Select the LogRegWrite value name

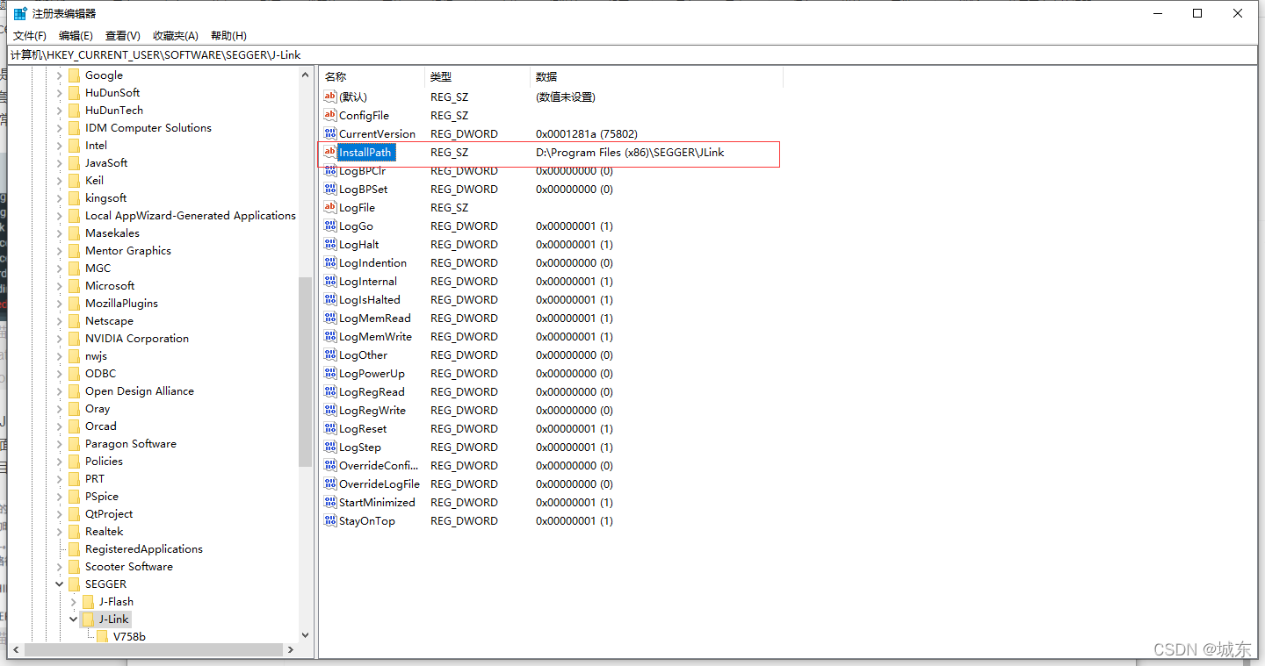pos(372,410)
